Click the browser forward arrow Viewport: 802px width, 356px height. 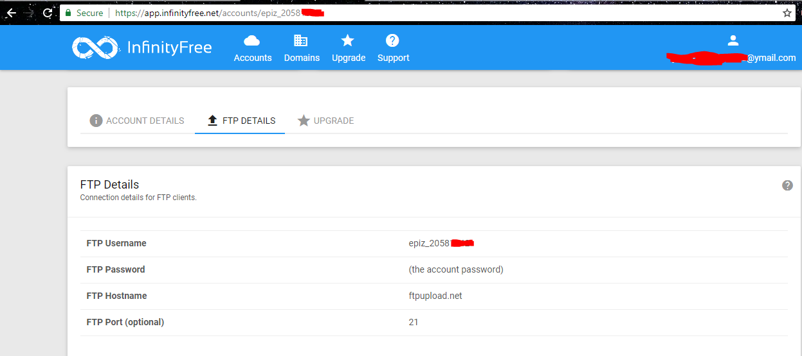30,13
